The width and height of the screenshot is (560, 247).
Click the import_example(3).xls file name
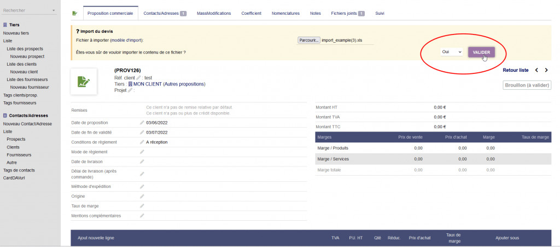coord(342,41)
